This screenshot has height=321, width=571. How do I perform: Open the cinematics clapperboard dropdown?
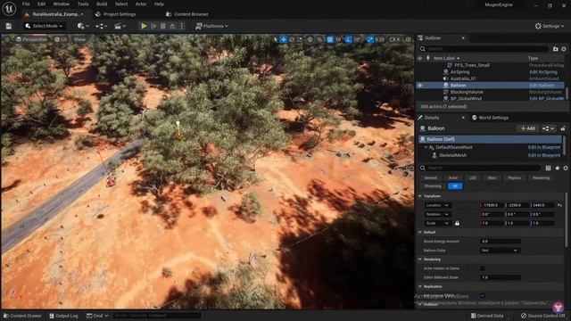(120, 26)
